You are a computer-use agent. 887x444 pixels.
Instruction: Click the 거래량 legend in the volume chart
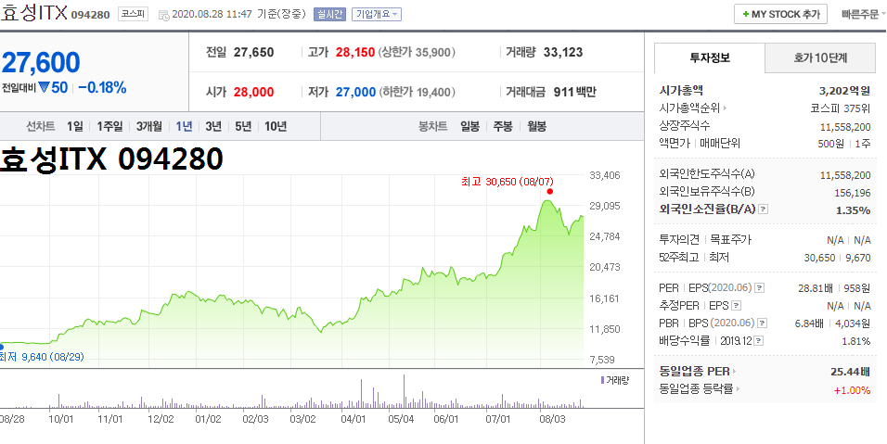tap(614, 380)
